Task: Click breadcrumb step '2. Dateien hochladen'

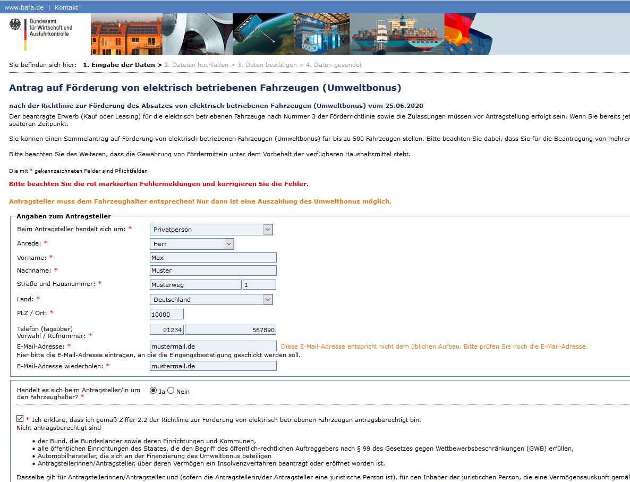Action: click(196, 65)
